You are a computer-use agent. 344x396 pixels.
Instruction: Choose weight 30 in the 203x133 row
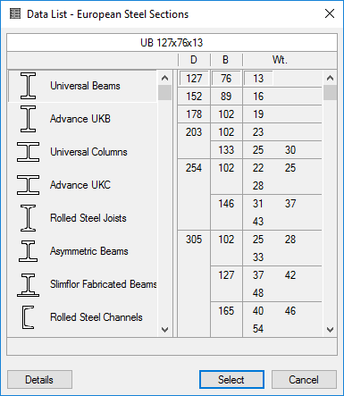[x=290, y=150]
